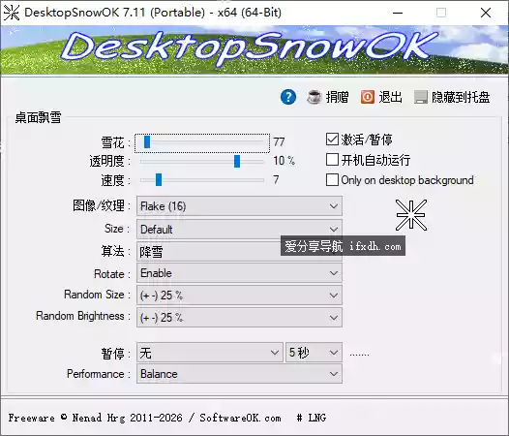Screen dimensions: 509x436
Task: Open the blue help question mark icon
Action: point(288,97)
